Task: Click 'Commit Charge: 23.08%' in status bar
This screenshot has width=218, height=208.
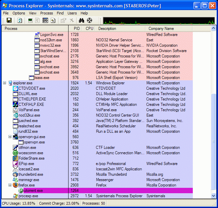Action: (x=59, y=203)
